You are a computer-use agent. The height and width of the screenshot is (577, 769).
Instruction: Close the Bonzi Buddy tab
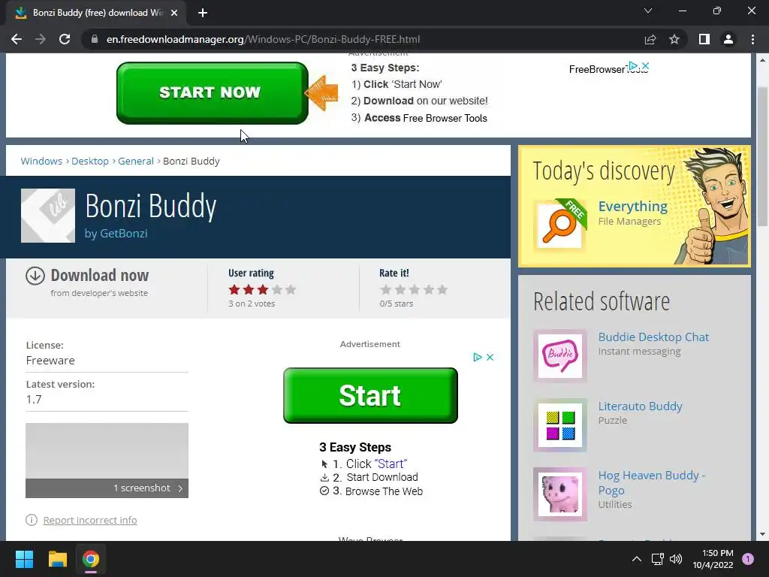click(x=174, y=13)
